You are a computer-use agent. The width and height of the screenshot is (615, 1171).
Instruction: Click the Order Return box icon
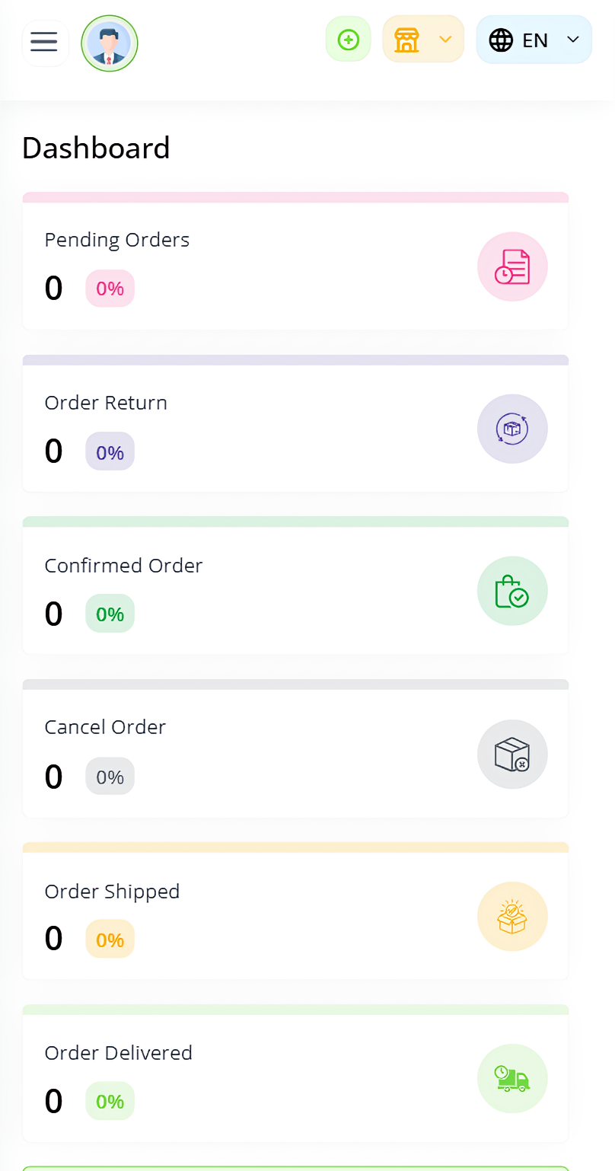(x=512, y=429)
